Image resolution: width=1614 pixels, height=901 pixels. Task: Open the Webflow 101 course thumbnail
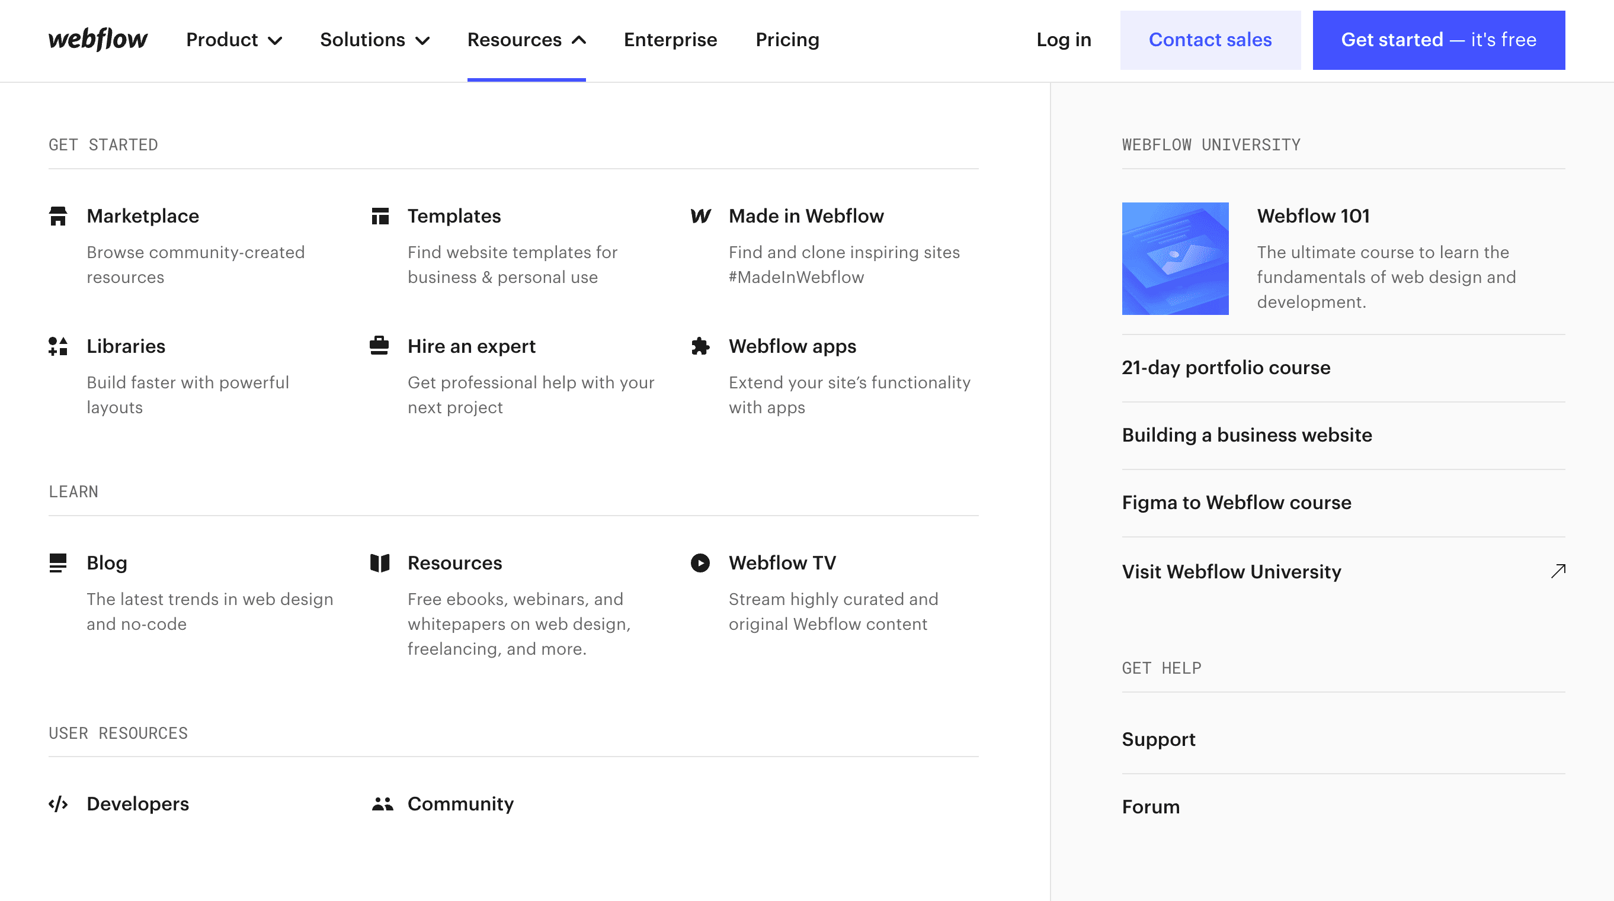click(x=1175, y=259)
